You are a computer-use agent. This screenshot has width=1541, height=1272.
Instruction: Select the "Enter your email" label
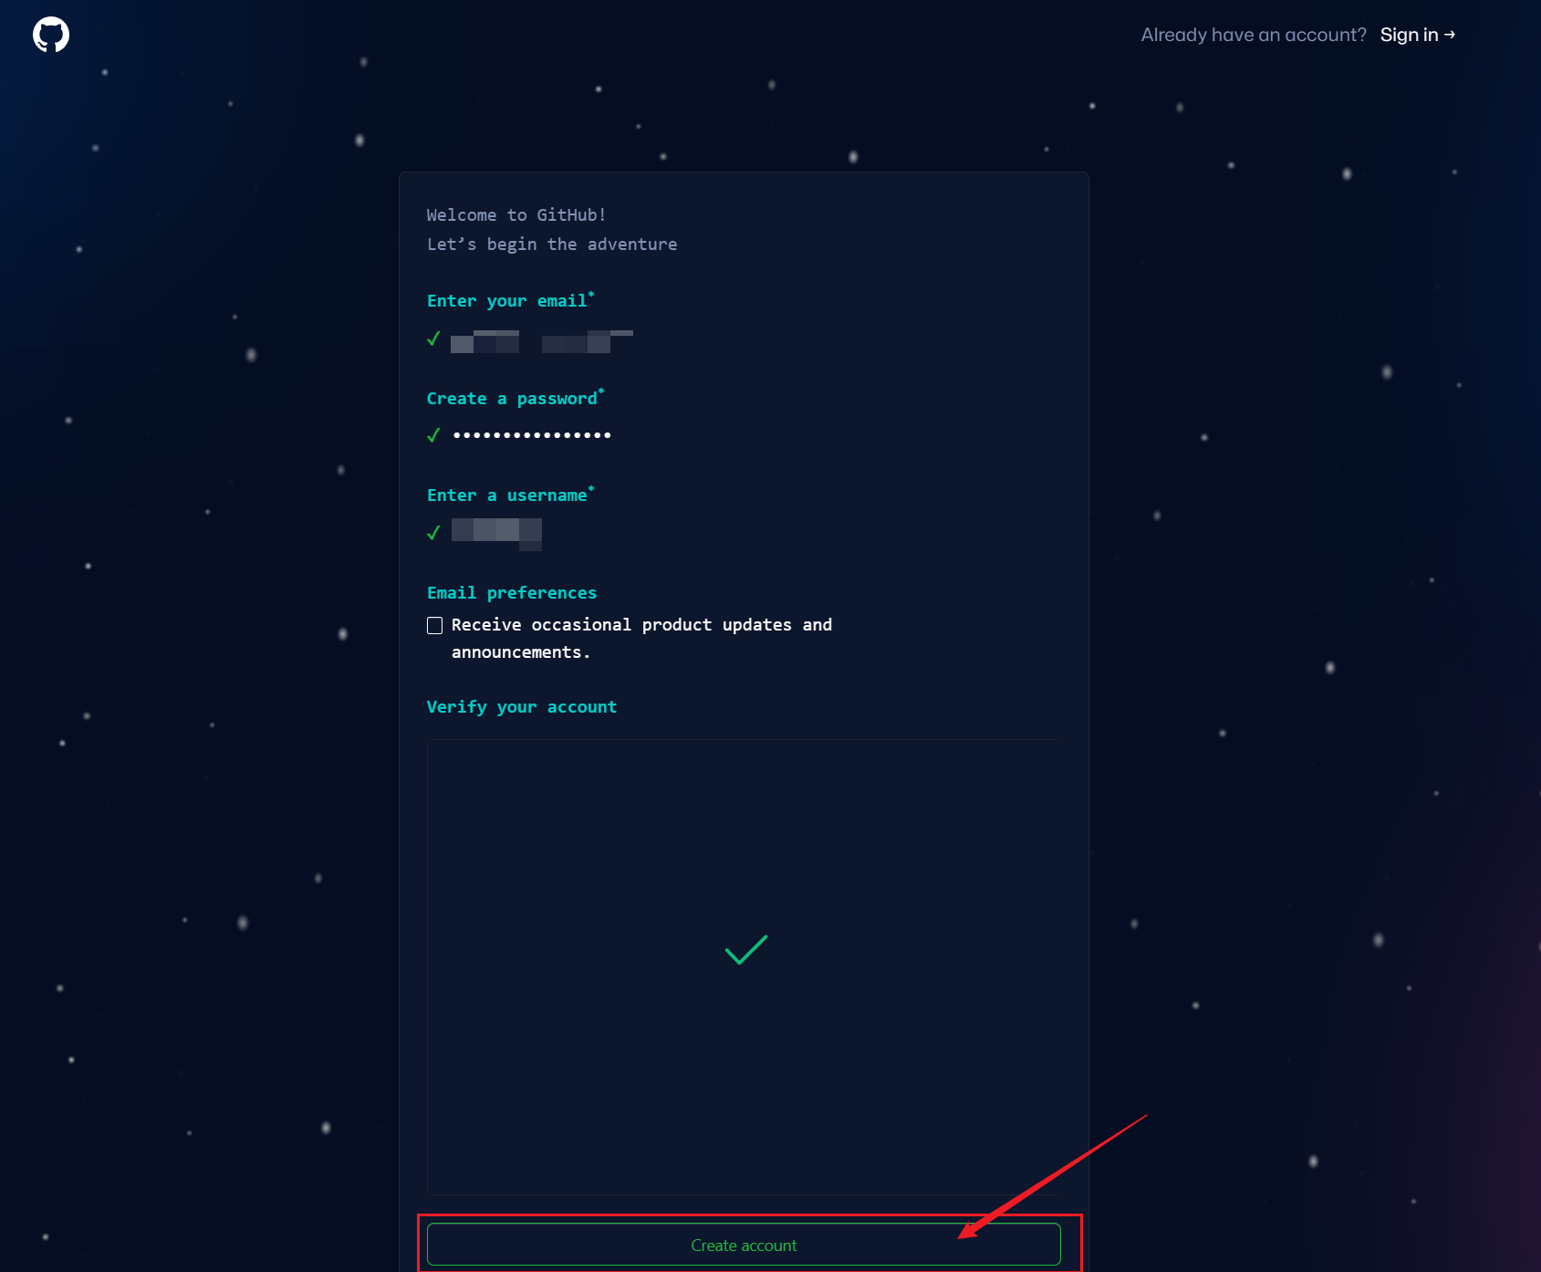click(510, 300)
